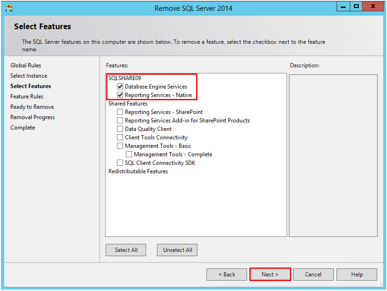Screen dimensions: 387x291
Task: Tick Reporting Services Add-in for SharePoint Products
Action: 120,121
